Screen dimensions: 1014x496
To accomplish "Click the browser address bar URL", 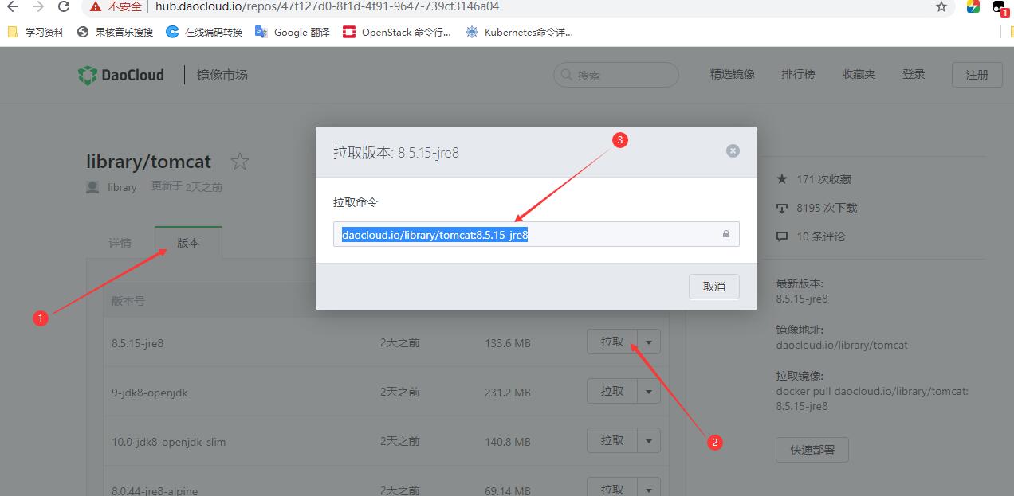I will pos(328,7).
